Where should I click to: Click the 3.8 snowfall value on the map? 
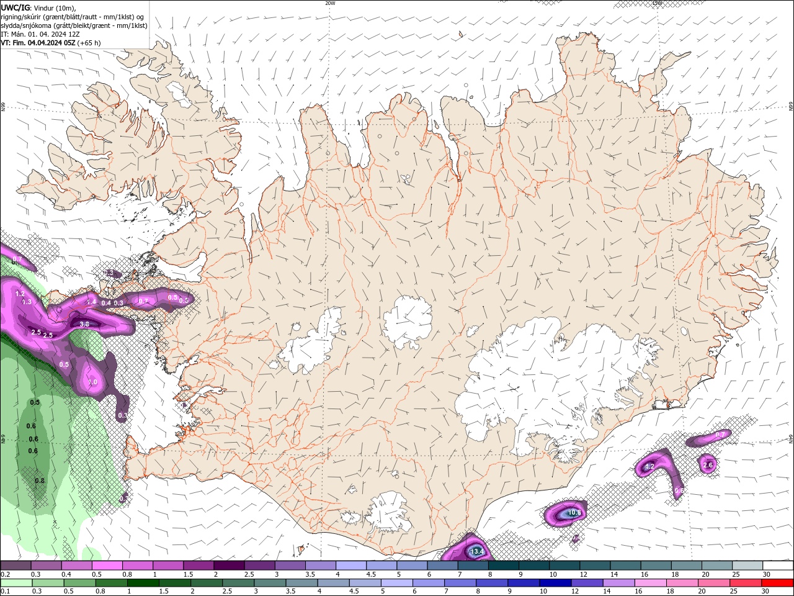point(84,324)
